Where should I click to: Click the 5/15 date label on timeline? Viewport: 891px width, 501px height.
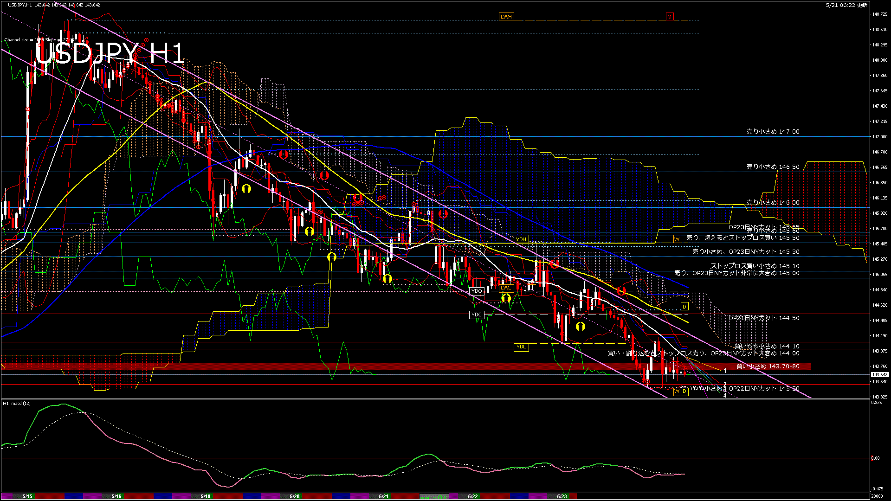click(27, 496)
